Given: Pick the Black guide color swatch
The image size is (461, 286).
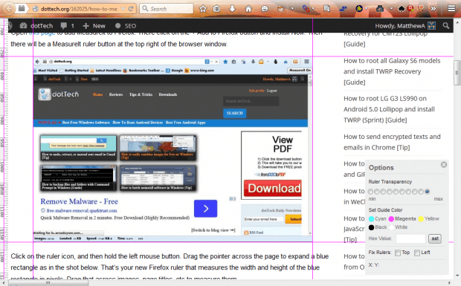Looking at the screenshot, I should coord(371,227).
